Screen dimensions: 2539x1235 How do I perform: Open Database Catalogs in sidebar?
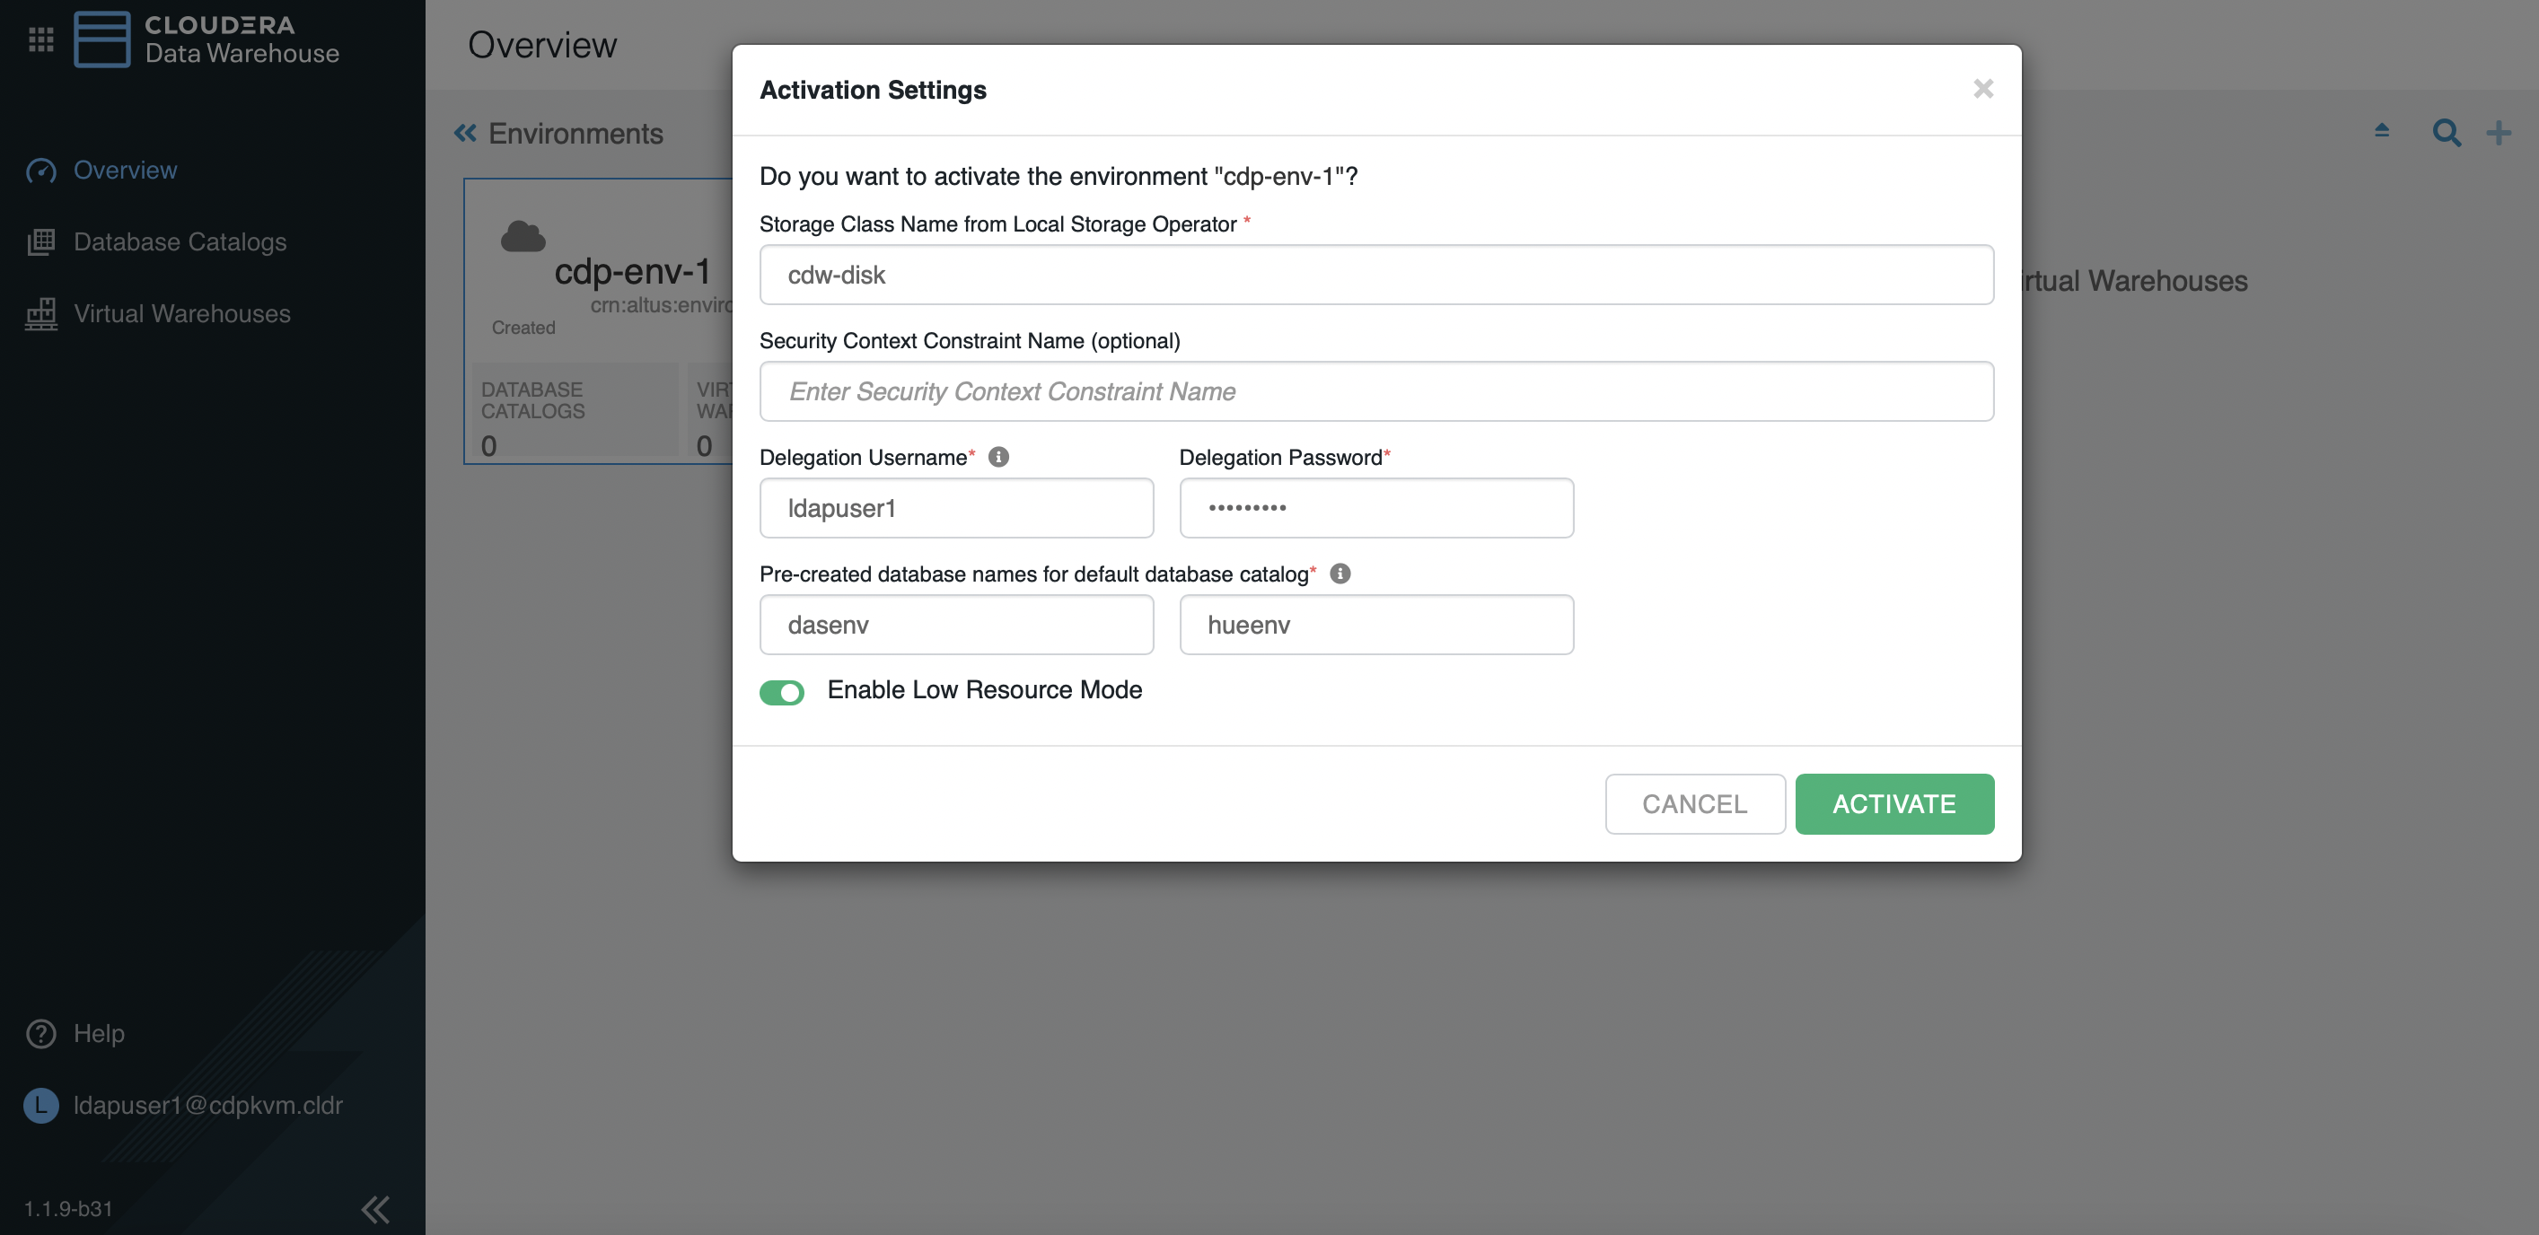[180, 241]
